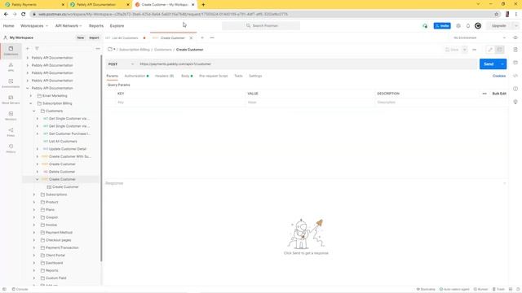Click the settings gear icon in header

click(x=458, y=26)
